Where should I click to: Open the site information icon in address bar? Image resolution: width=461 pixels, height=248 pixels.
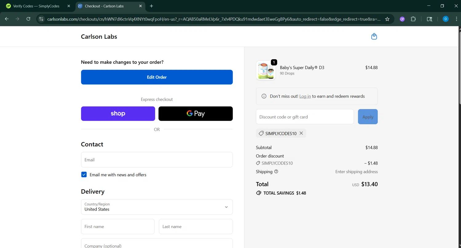[x=41, y=19]
